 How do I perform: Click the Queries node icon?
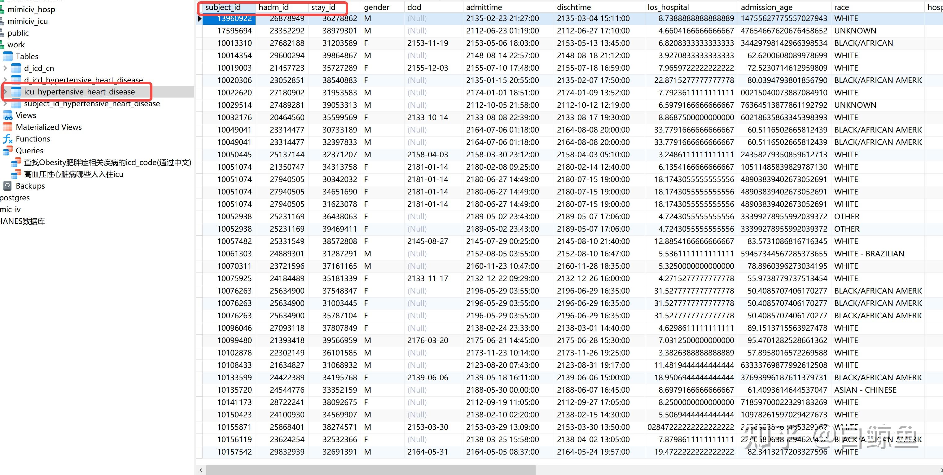pyautogui.click(x=8, y=151)
